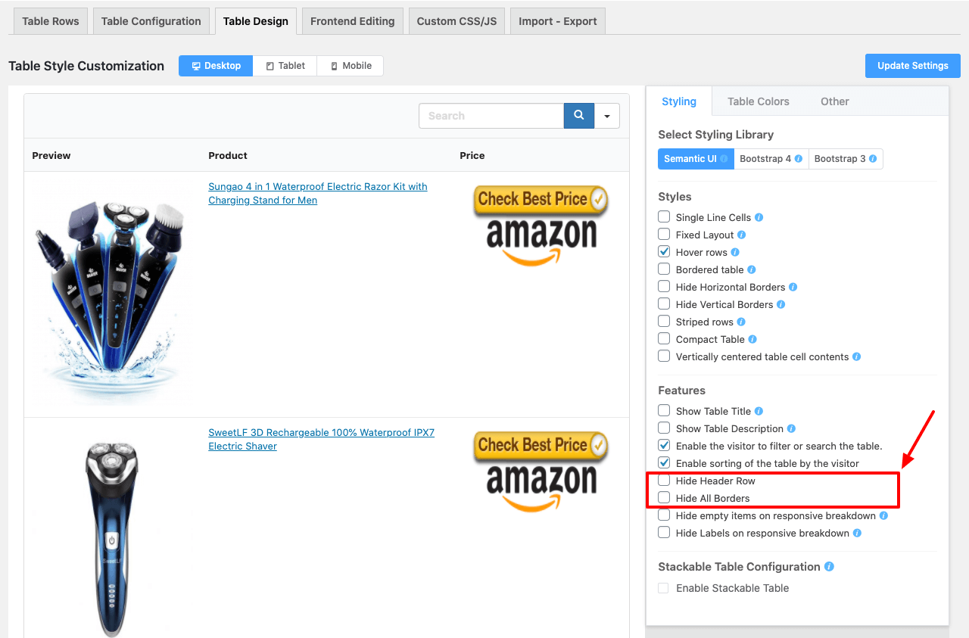Switch to the Table Colors tab
The width and height of the screenshot is (969, 638).
(x=758, y=101)
